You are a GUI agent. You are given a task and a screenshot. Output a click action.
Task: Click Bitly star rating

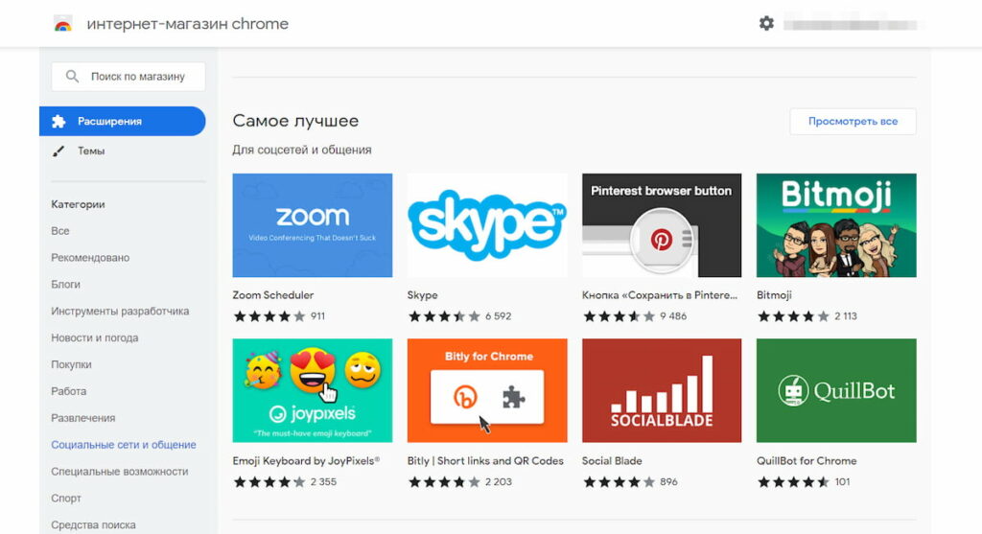pyautogui.click(x=444, y=482)
